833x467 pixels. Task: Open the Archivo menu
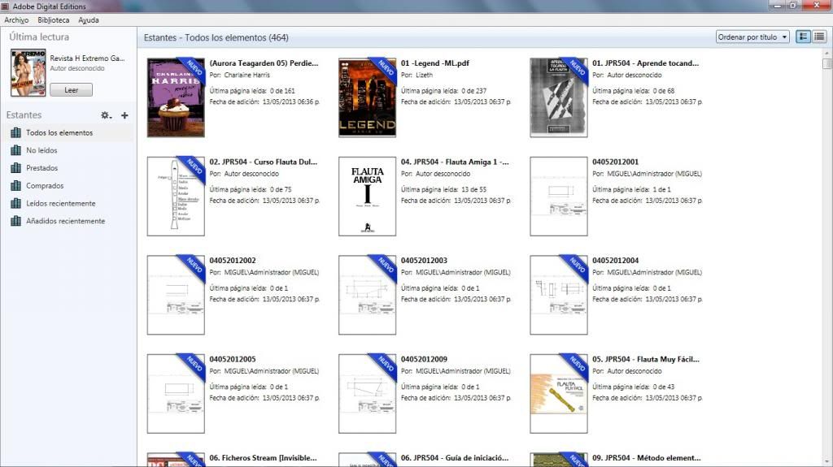16,19
